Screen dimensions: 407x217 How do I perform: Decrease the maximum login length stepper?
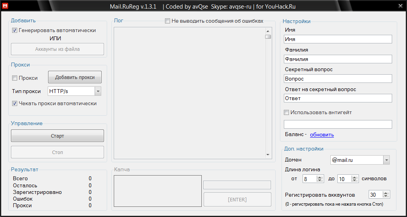(355, 180)
